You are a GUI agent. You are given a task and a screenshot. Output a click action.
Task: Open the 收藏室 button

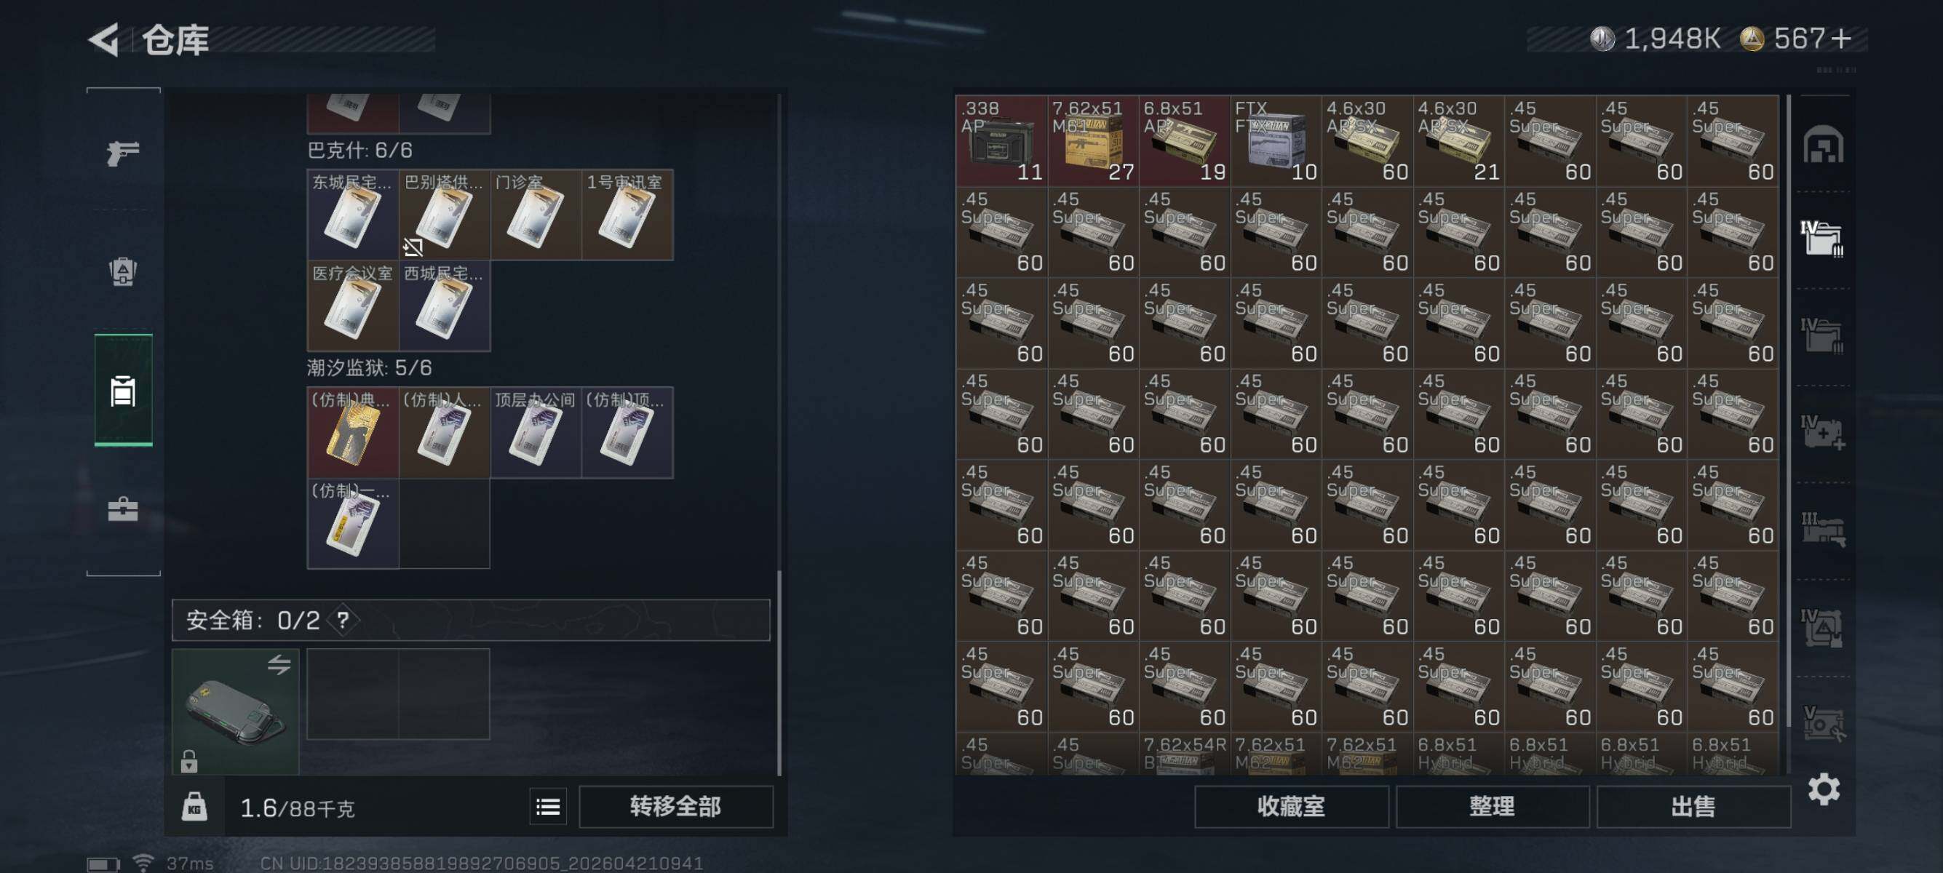1291,807
